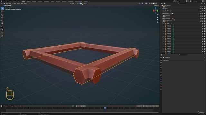Screen dimensions: 206x115
Task: Switch to material preview shading
Action: click(155, 3)
